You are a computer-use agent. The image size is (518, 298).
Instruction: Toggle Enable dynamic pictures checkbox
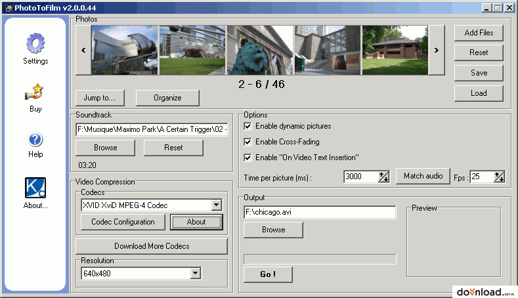pyautogui.click(x=248, y=126)
